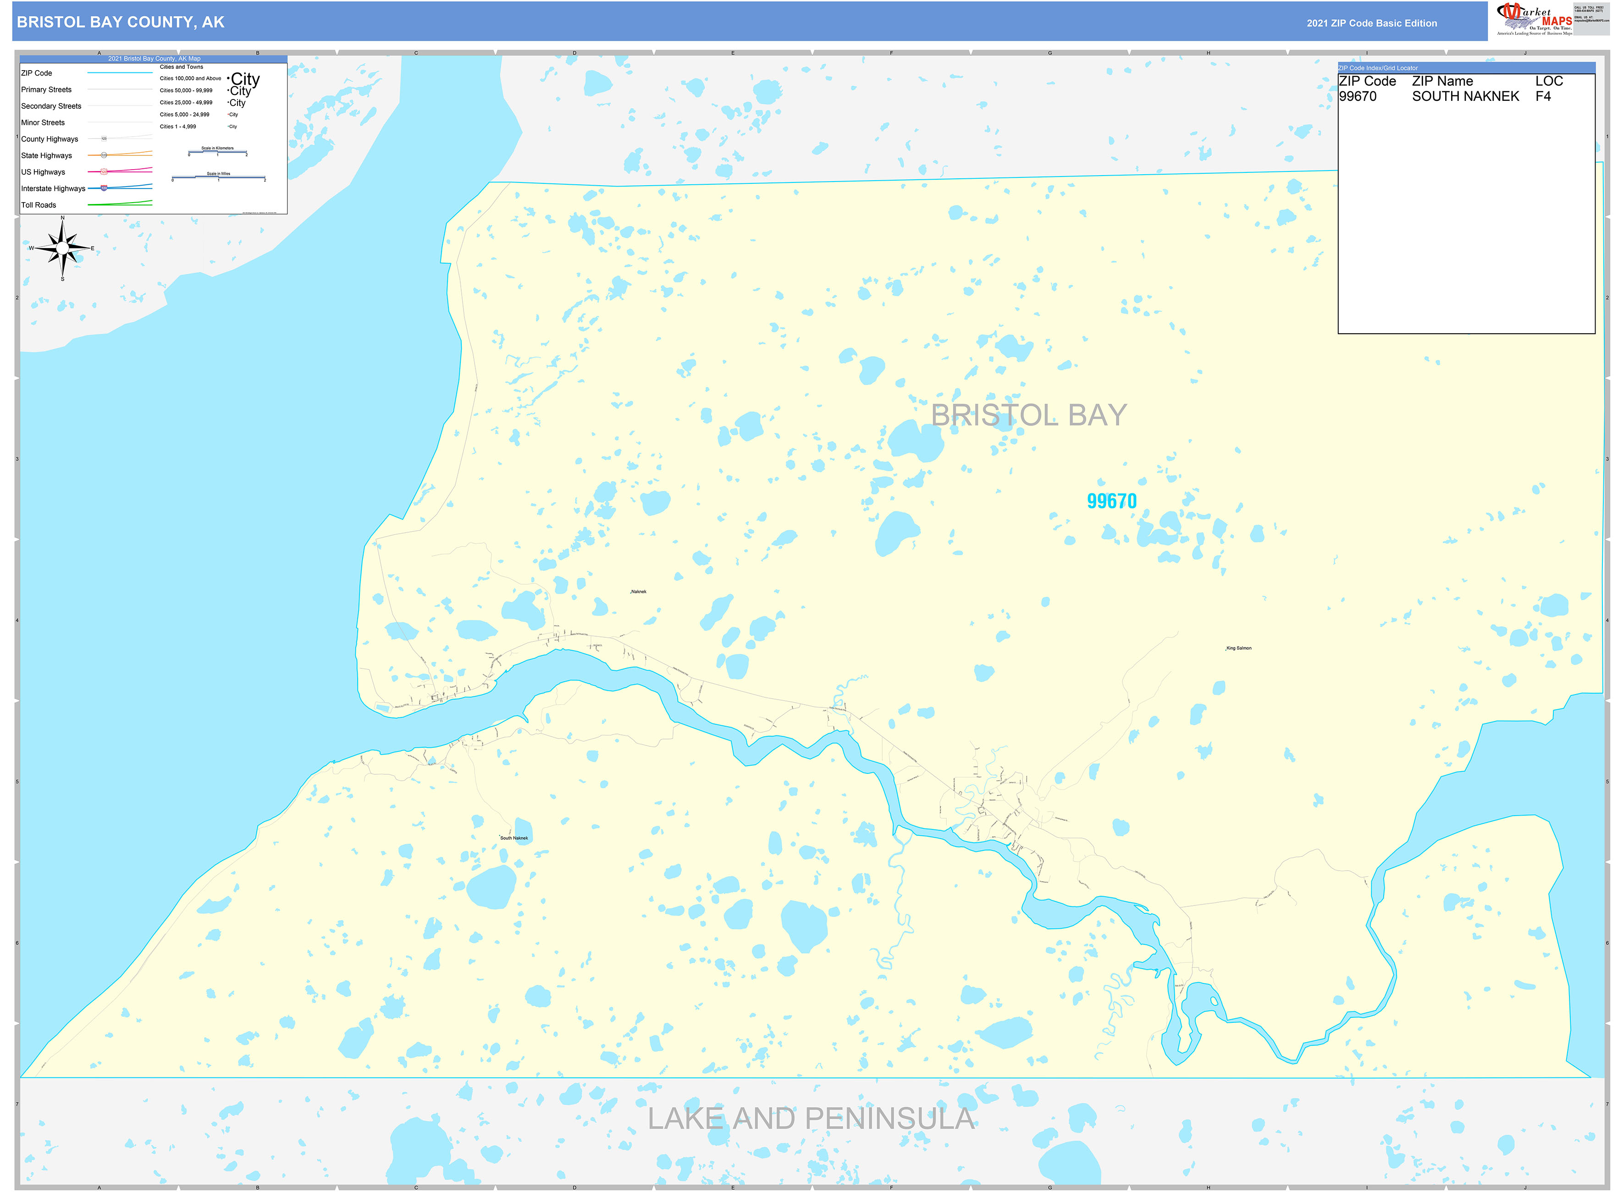This screenshot has width=1618, height=1192.
Task: Click the Toll Roads green line sample
Action: point(120,204)
